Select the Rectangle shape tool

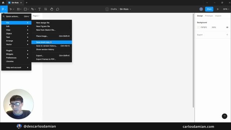pyautogui.click(x=25, y=9)
